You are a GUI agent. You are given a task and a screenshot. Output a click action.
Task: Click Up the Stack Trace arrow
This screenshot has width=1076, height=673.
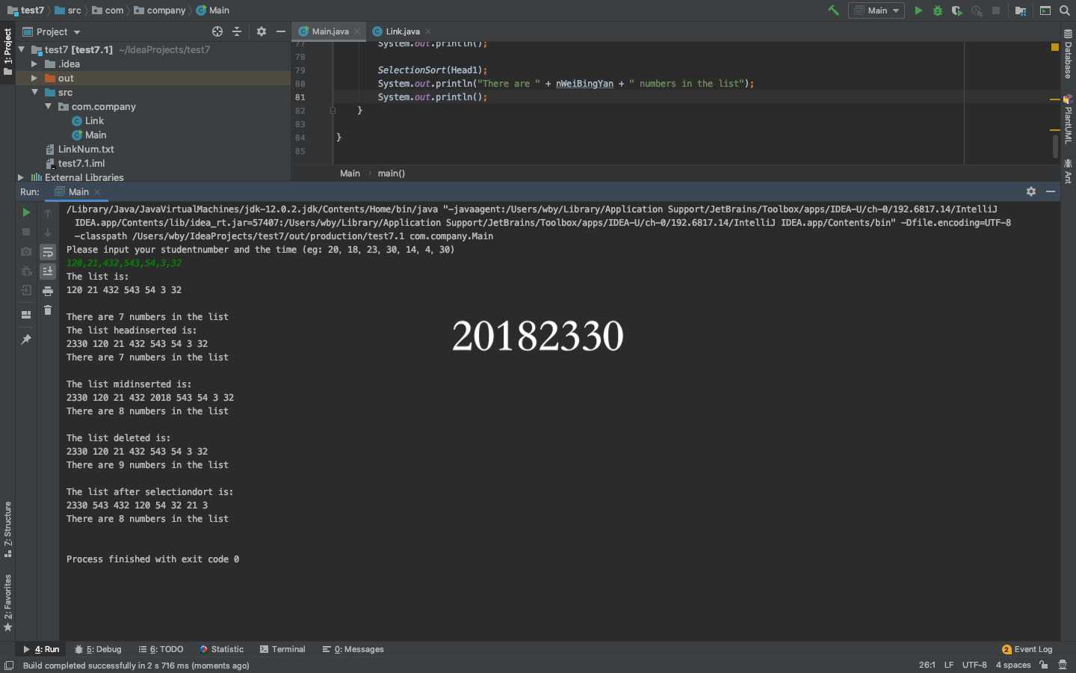(48, 213)
